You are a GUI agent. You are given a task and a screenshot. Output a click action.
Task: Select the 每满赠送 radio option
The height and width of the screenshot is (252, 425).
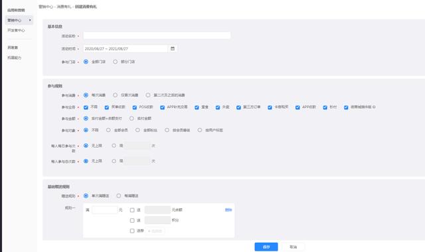point(119,196)
